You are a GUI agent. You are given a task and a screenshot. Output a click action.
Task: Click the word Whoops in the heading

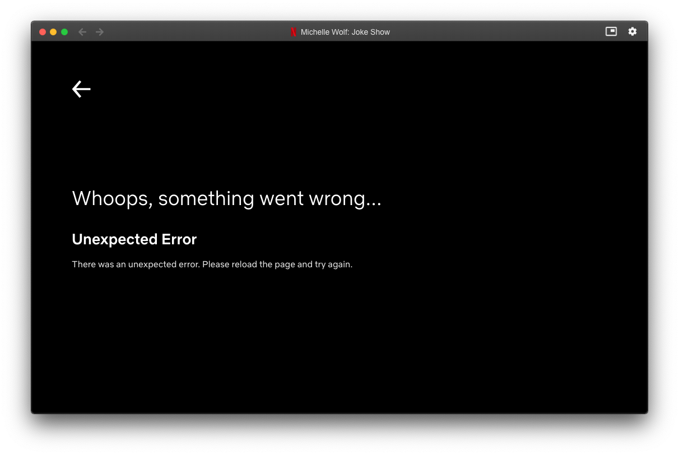click(110, 198)
